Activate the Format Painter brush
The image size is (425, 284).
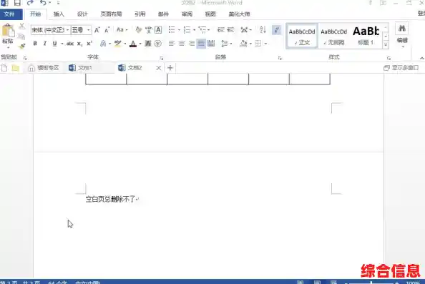[x=21, y=46]
